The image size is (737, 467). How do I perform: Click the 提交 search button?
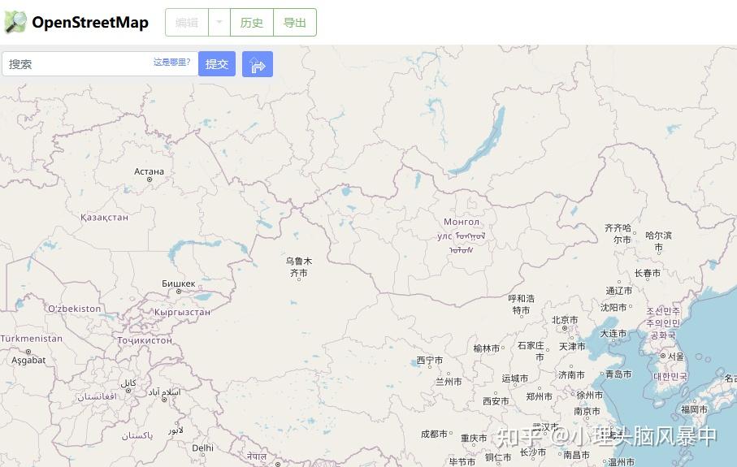pos(217,64)
